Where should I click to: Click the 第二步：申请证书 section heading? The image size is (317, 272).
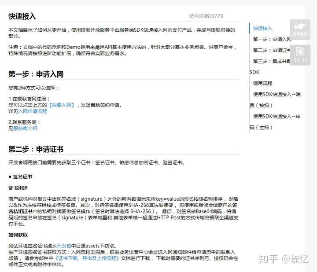coord(36,149)
